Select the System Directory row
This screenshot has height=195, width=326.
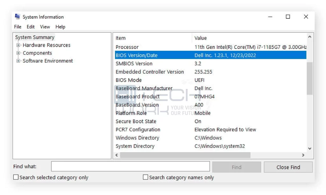211,146
